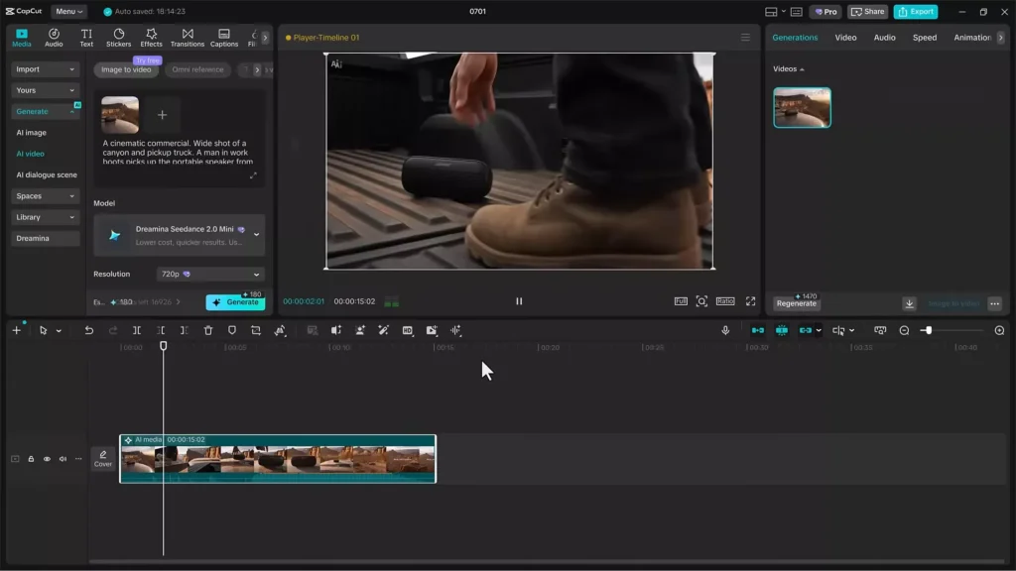Click the delete left of playhead tool
The height and width of the screenshot is (571, 1016).
coord(161,330)
